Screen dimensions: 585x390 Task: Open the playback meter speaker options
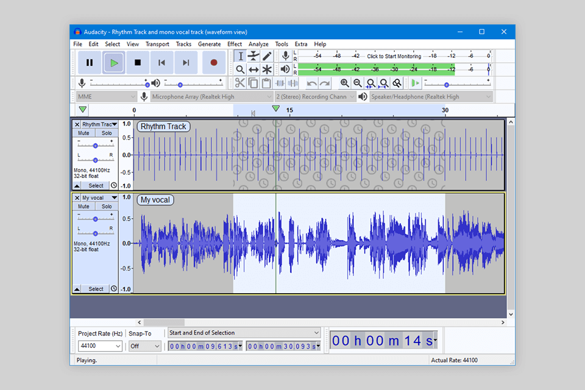tap(285, 69)
